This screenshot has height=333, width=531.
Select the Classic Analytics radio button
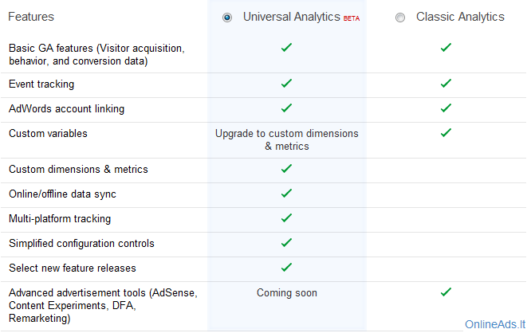coord(400,18)
